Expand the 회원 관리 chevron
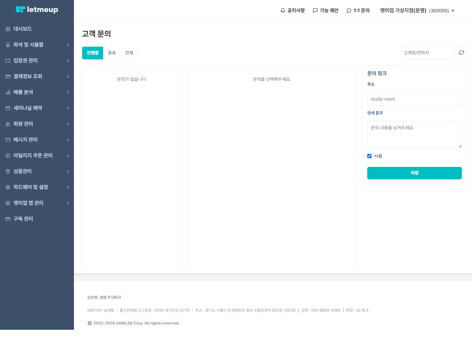 [68, 124]
